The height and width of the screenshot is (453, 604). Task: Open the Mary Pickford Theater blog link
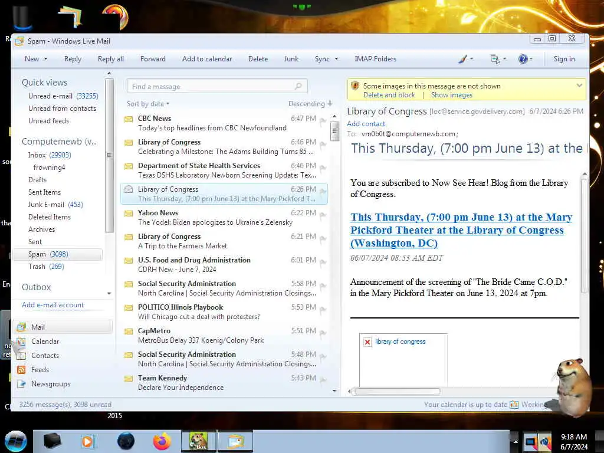pyautogui.click(x=461, y=230)
